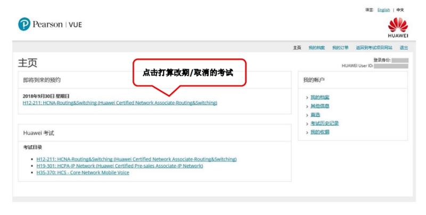Open 我的档案 in the navigation bar

(x=316, y=48)
